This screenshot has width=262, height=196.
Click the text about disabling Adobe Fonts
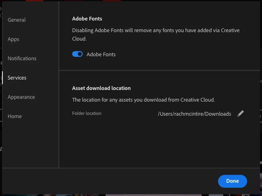(x=156, y=35)
